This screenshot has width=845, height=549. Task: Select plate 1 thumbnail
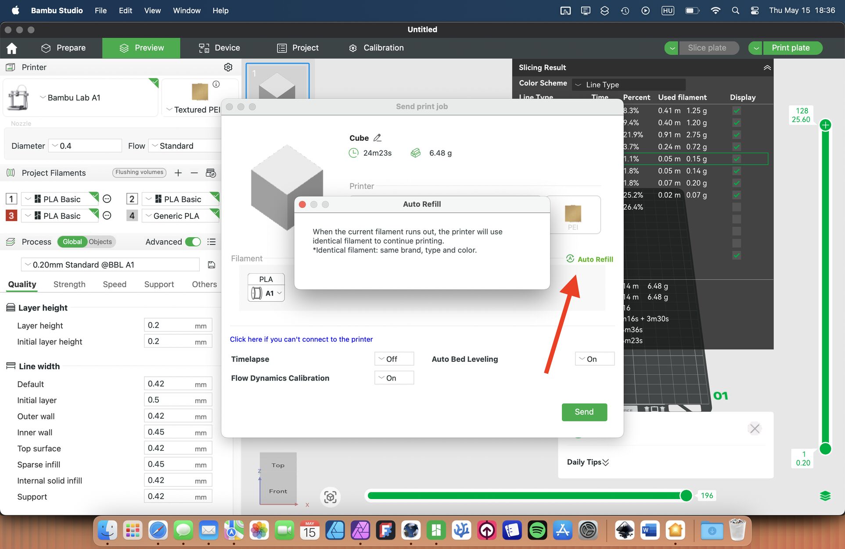tap(277, 81)
